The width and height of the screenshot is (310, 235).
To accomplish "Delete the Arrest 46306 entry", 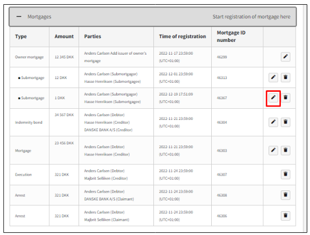I will tap(285, 215).
